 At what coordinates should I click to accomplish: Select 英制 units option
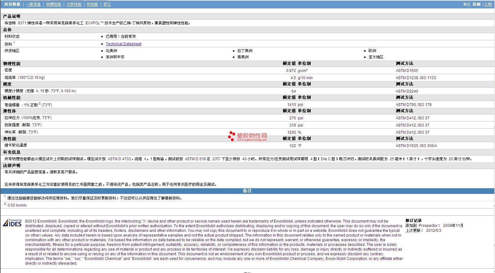(x=477, y=4)
